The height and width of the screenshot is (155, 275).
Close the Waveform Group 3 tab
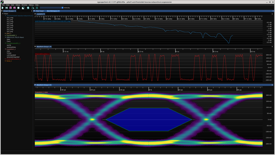[51, 85]
